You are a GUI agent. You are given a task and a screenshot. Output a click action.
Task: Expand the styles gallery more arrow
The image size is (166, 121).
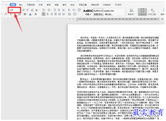[125, 14]
